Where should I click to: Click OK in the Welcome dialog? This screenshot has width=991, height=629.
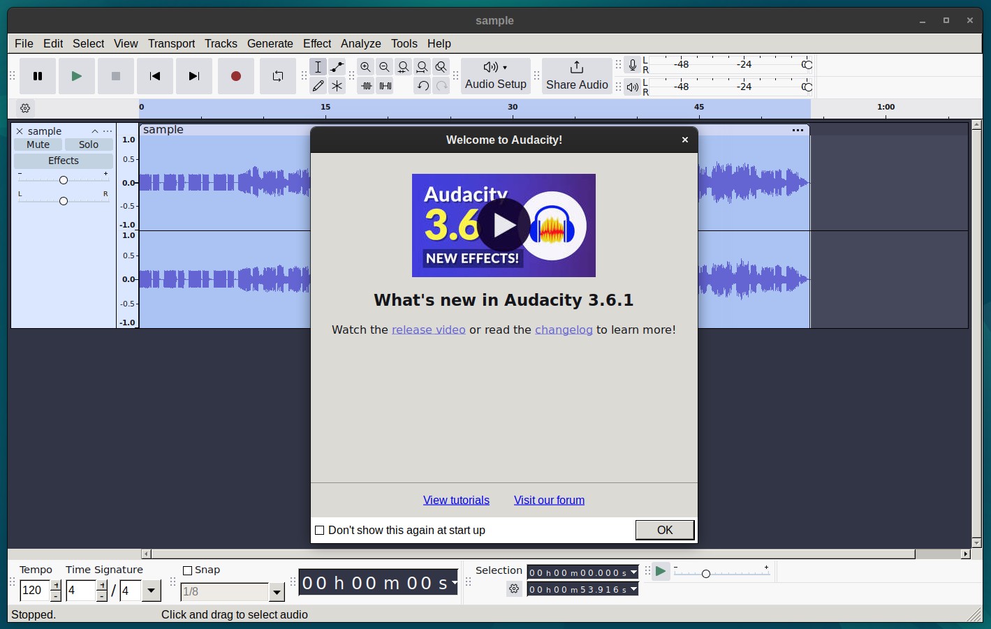(665, 530)
